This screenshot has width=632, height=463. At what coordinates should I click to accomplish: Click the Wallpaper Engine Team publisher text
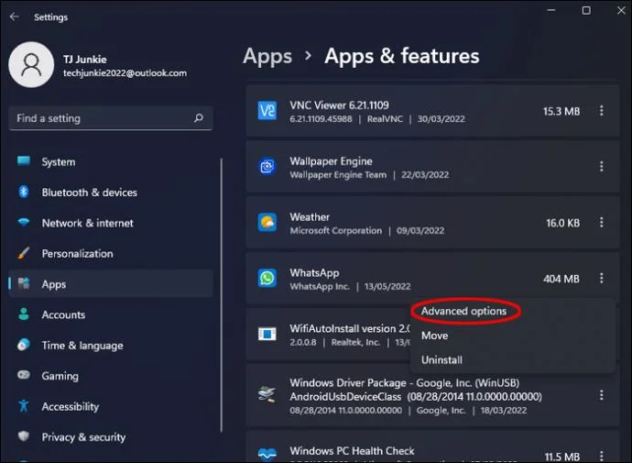tap(338, 174)
